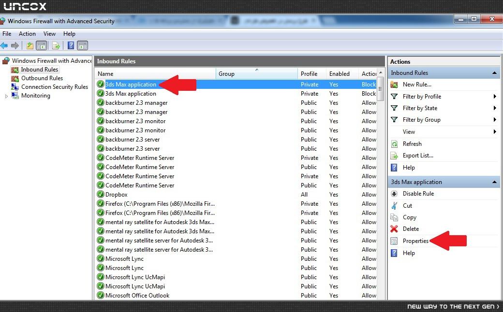Select the first backburner 2.3 monitor rule
This screenshot has height=312, width=503.
click(236, 121)
